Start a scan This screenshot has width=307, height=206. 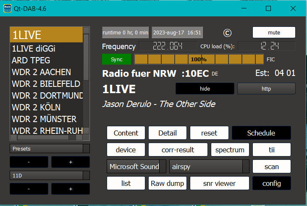click(x=272, y=167)
